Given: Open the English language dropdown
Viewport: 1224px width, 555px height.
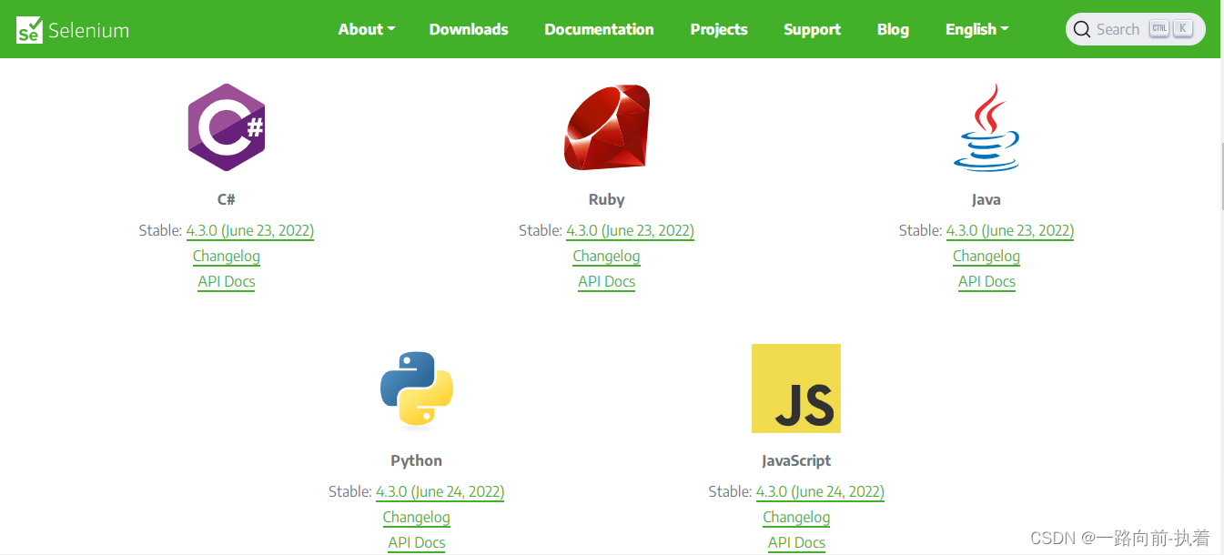Looking at the screenshot, I should (x=976, y=28).
